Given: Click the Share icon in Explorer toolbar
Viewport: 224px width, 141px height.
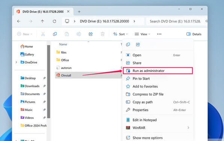Looking at the screenshot, I should point(91,34).
